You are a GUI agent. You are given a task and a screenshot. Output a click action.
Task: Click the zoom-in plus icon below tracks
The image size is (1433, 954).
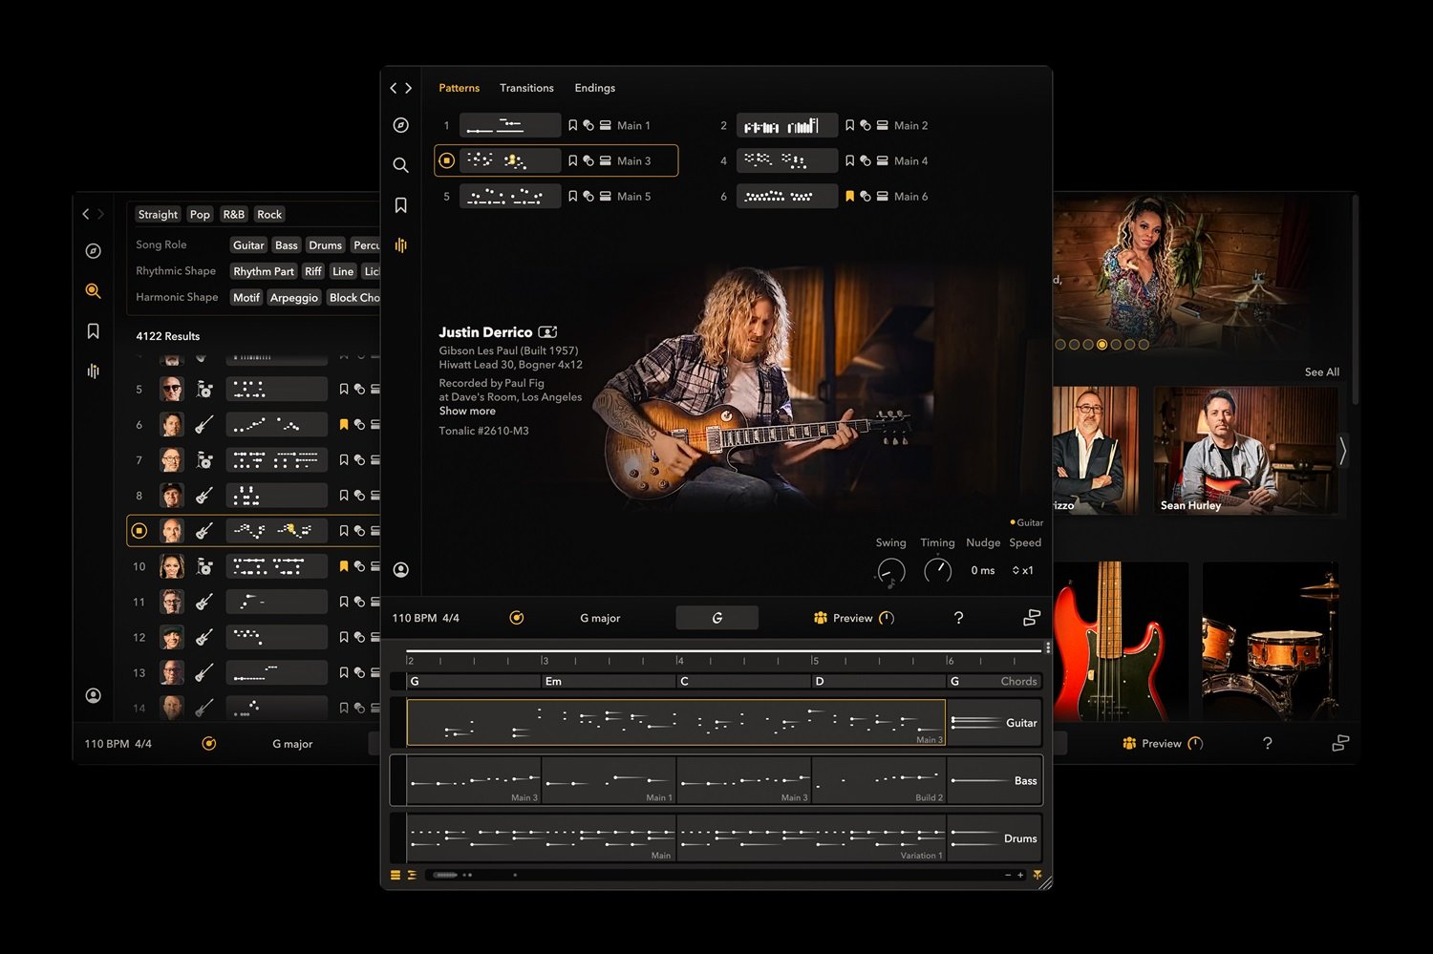coord(1020,875)
